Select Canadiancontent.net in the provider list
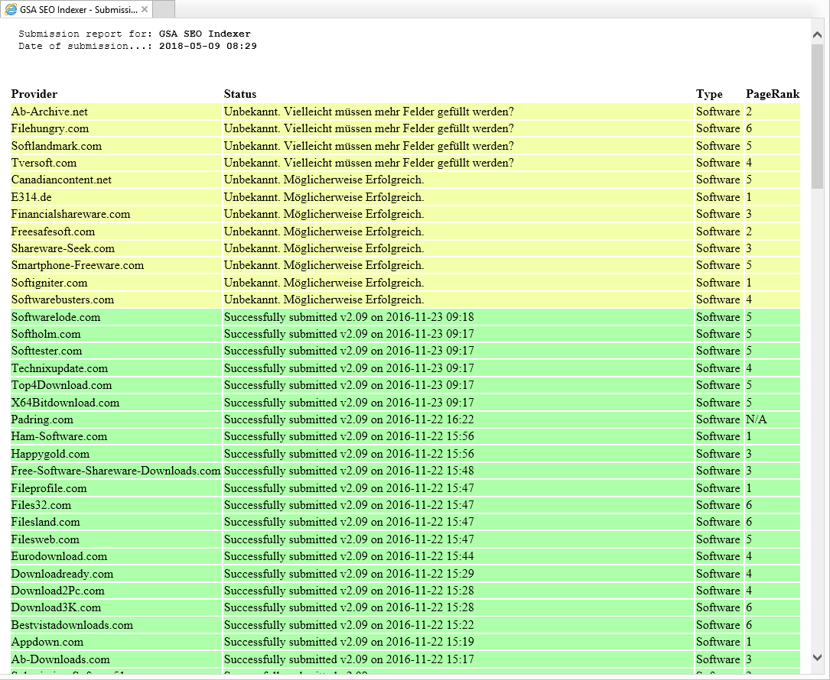830x680 pixels. click(61, 180)
